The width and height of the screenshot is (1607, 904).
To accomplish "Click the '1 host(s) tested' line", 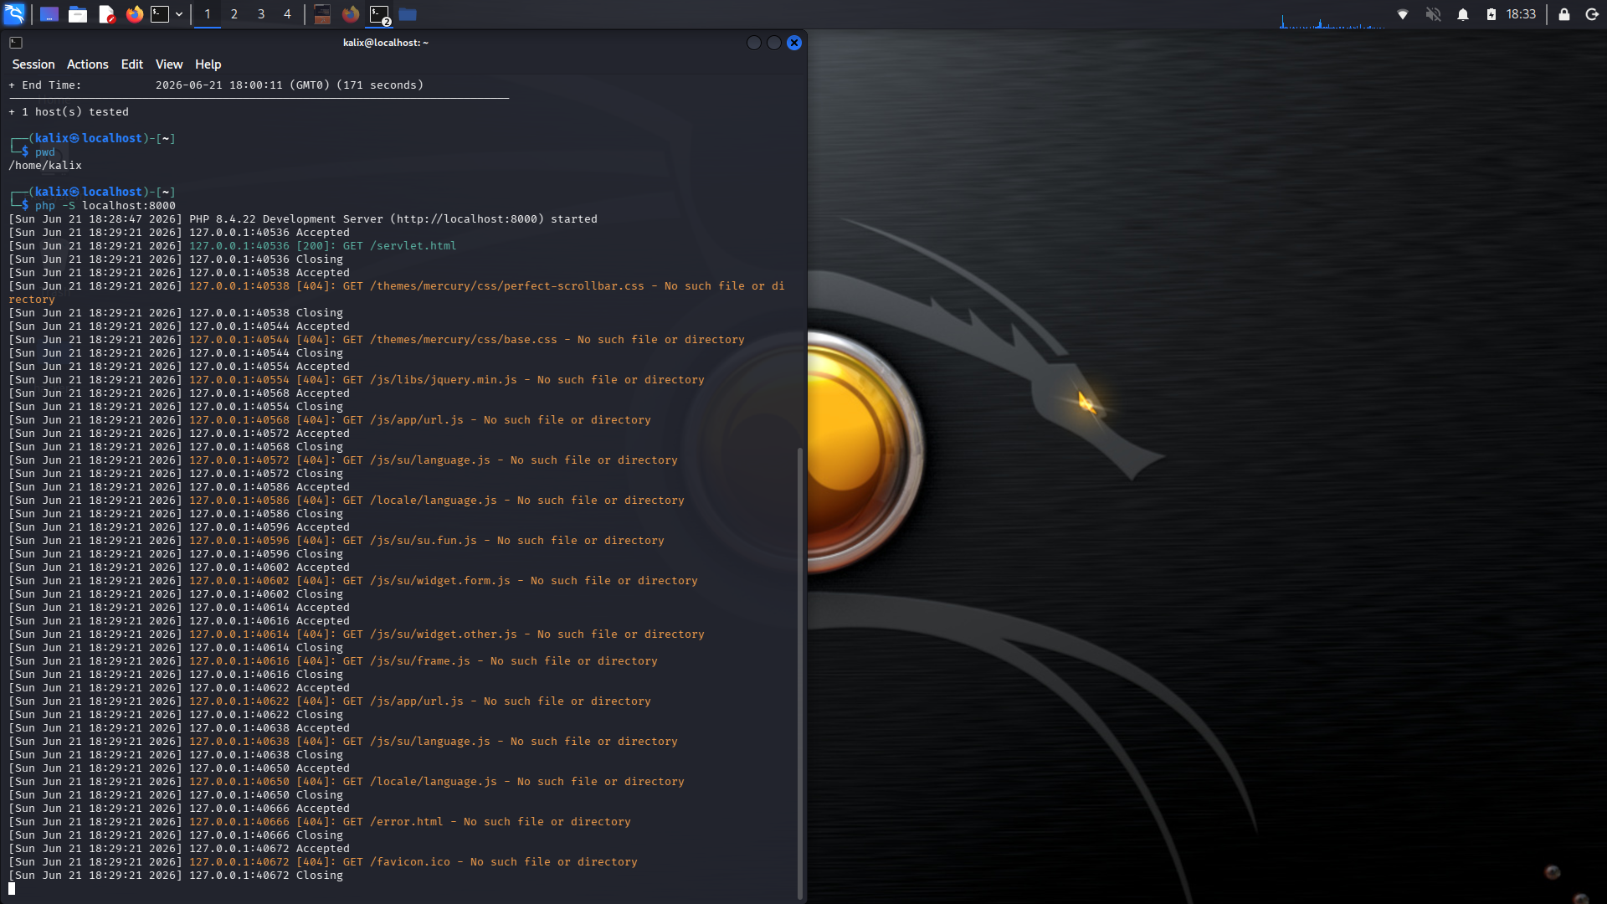I will 69,112.
